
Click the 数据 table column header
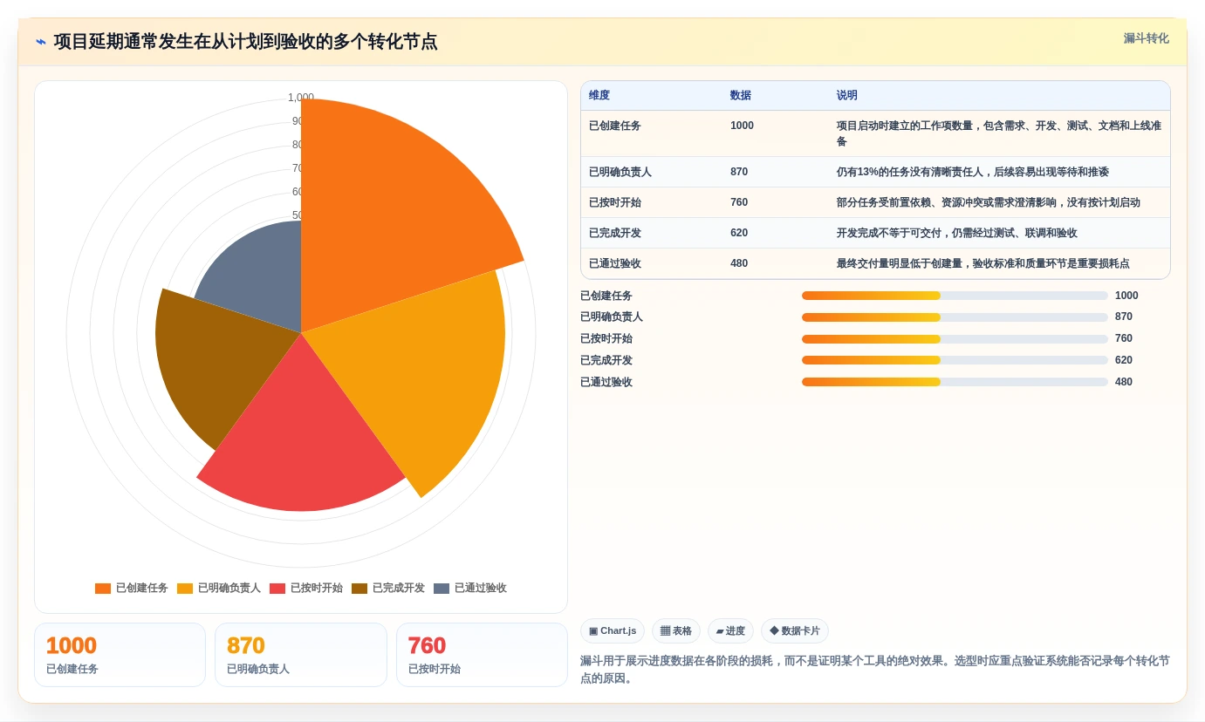[x=741, y=95]
